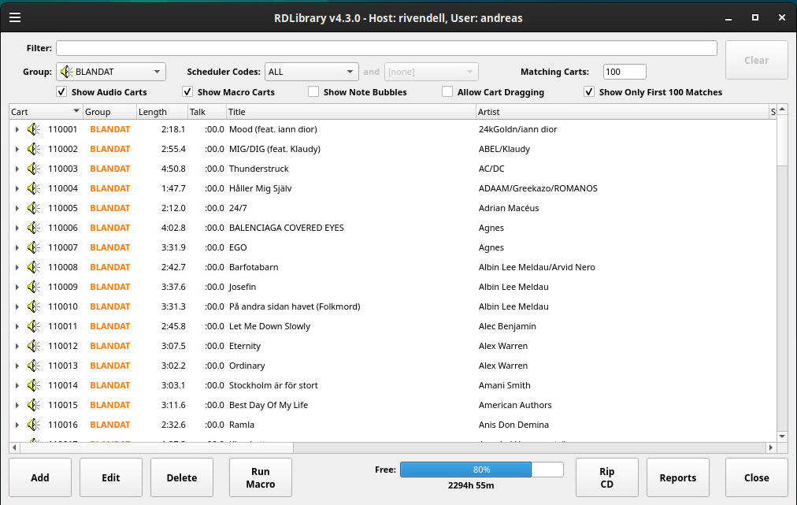The width and height of the screenshot is (797, 505).
Task: Click the vertical scrollbar of the cart list
Action: coord(782,273)
